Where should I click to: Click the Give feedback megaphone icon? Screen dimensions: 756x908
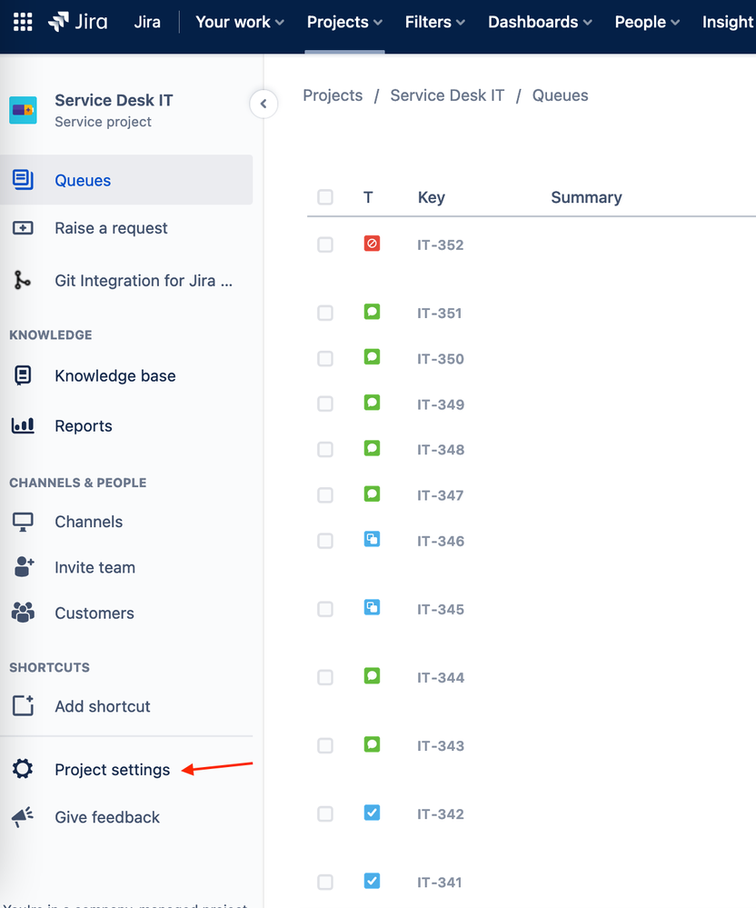coord(23,817)
